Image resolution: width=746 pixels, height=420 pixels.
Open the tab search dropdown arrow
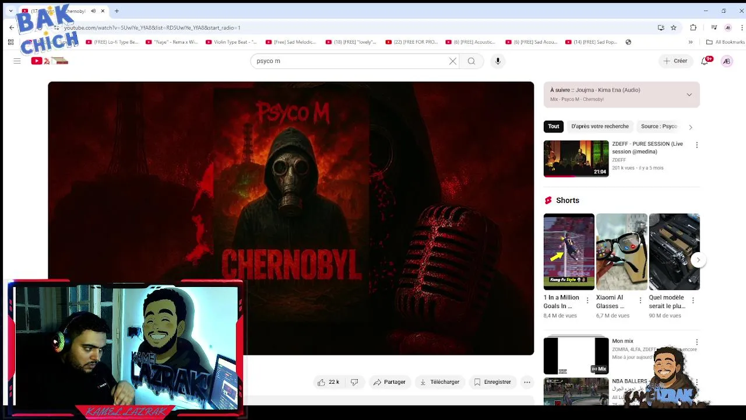[10, 10]
